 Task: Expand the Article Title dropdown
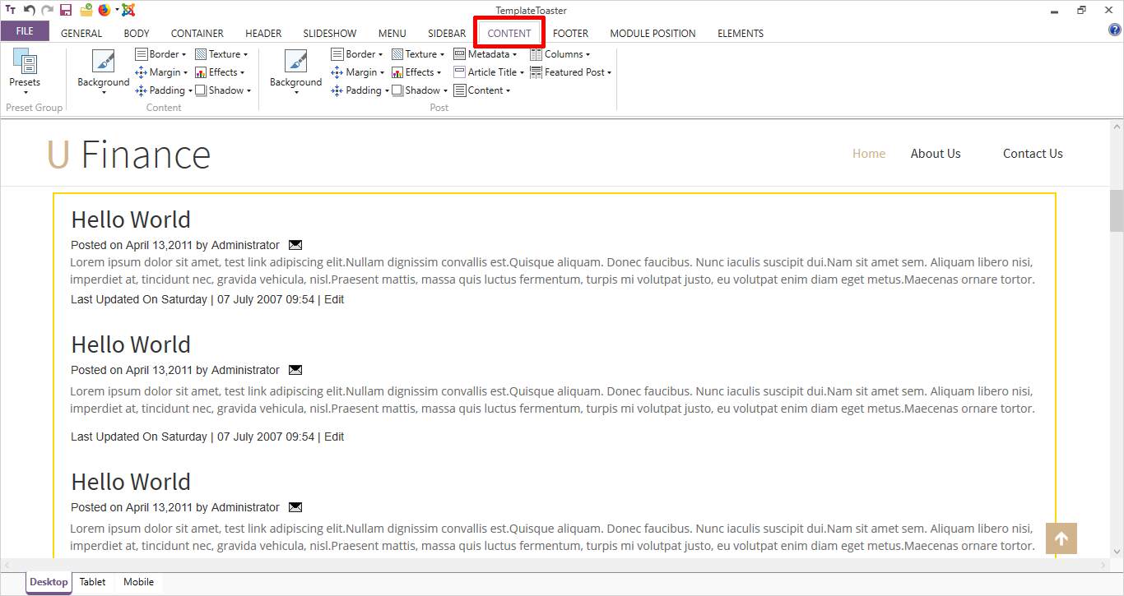coord(489,72)
